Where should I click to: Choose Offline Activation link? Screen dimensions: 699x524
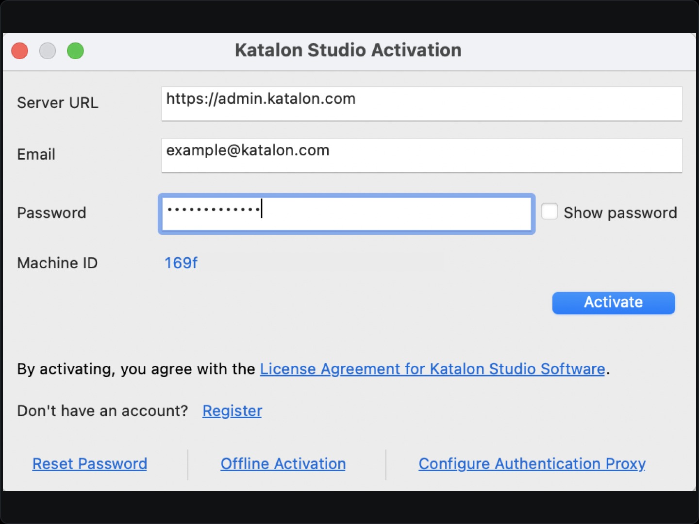click(283, 464)
